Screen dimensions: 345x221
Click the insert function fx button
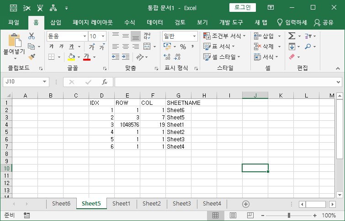click(105, 82)
